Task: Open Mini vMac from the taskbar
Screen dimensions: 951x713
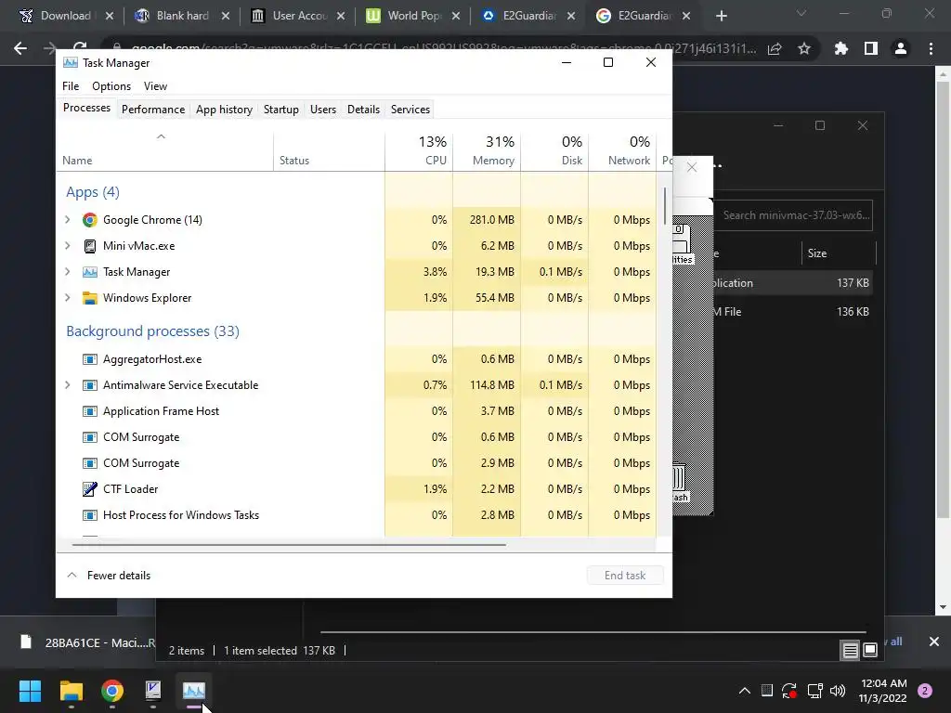Action: 153,691
